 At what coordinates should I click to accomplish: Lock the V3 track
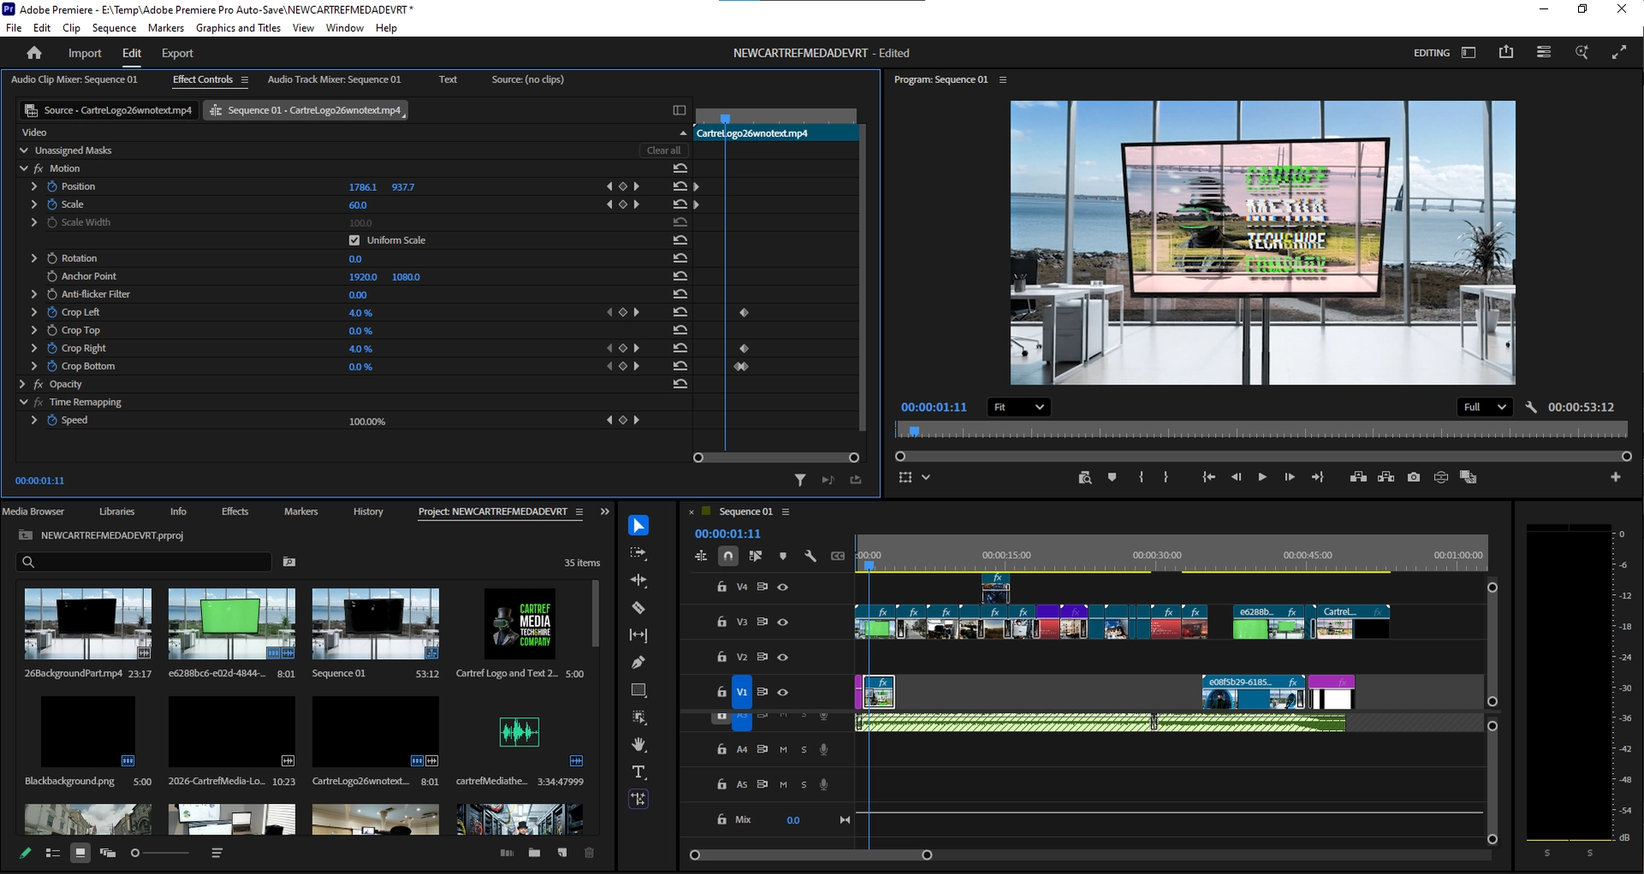pyautogui.click(x=722, y=622)
